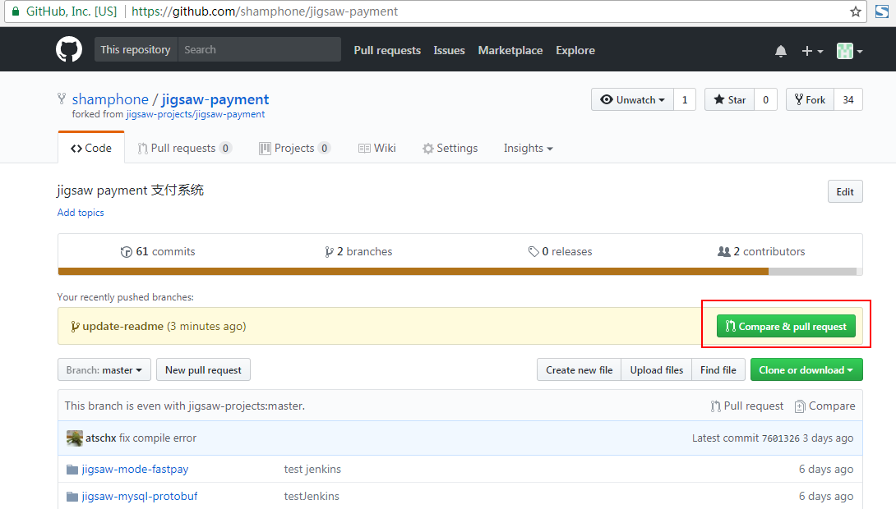896x509 pixels.
Task: View the 2 contributors
Action: (761, 252)
